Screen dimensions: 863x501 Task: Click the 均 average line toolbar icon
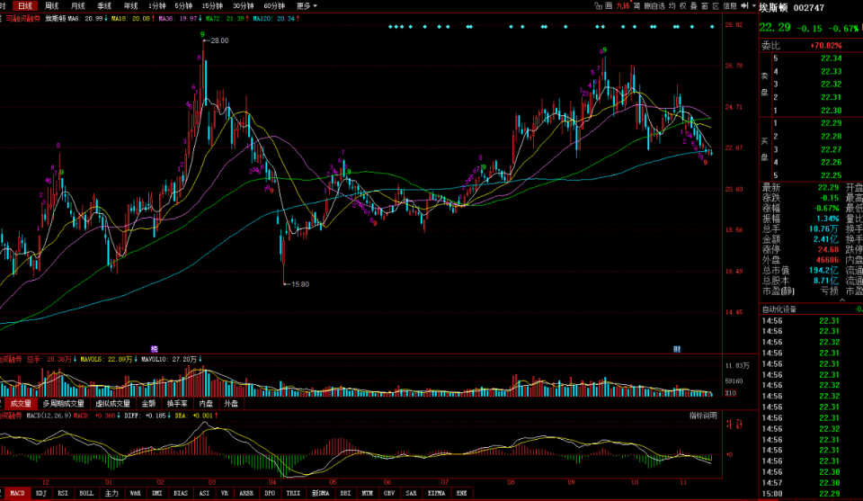coord(672,6)
